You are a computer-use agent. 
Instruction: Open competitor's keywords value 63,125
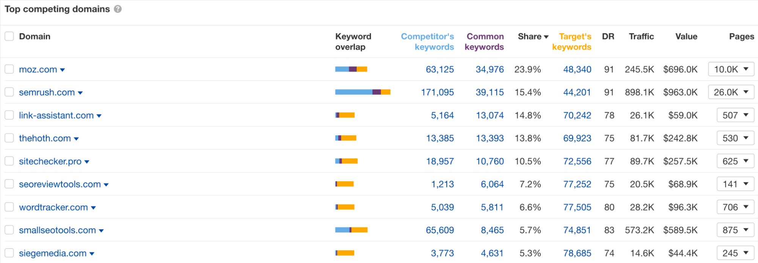click(439, 69)
